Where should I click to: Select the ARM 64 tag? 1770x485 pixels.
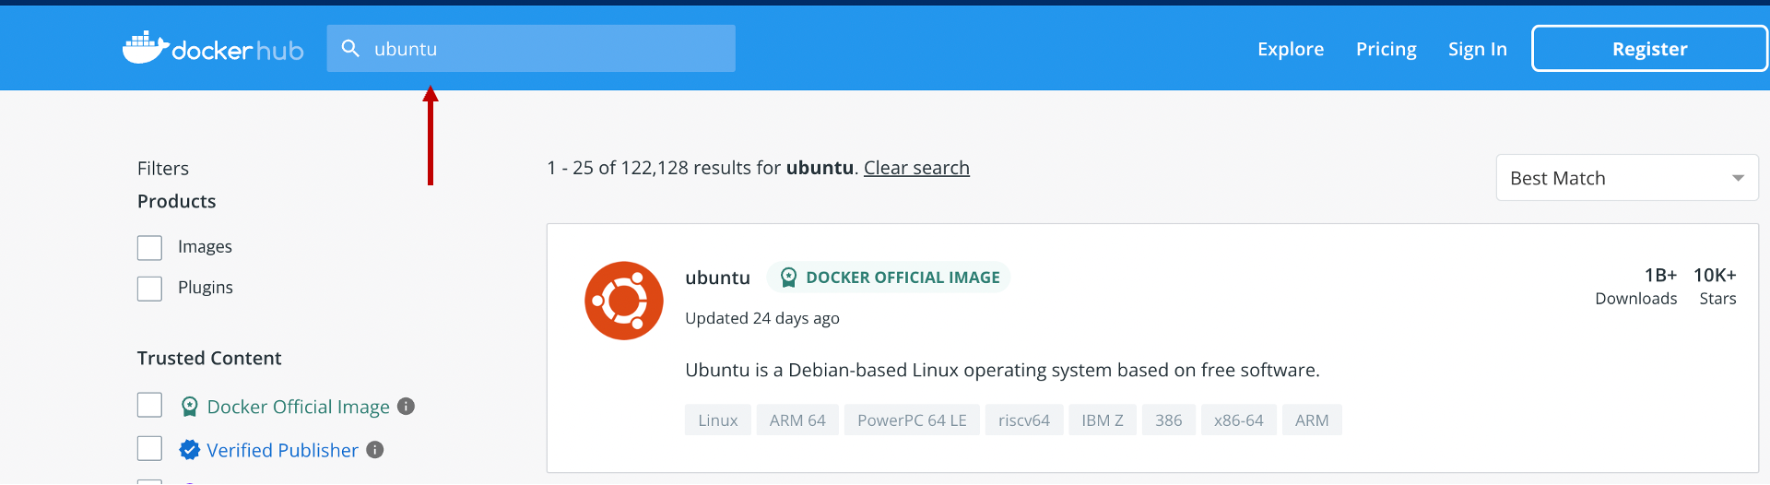(x=797, y=420)
